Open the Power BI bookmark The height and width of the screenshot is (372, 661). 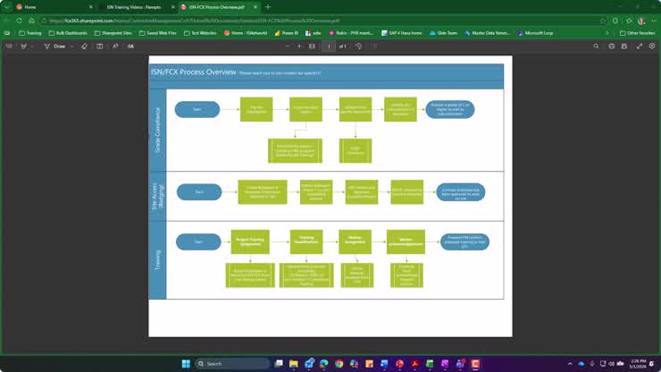click(286, 33)
